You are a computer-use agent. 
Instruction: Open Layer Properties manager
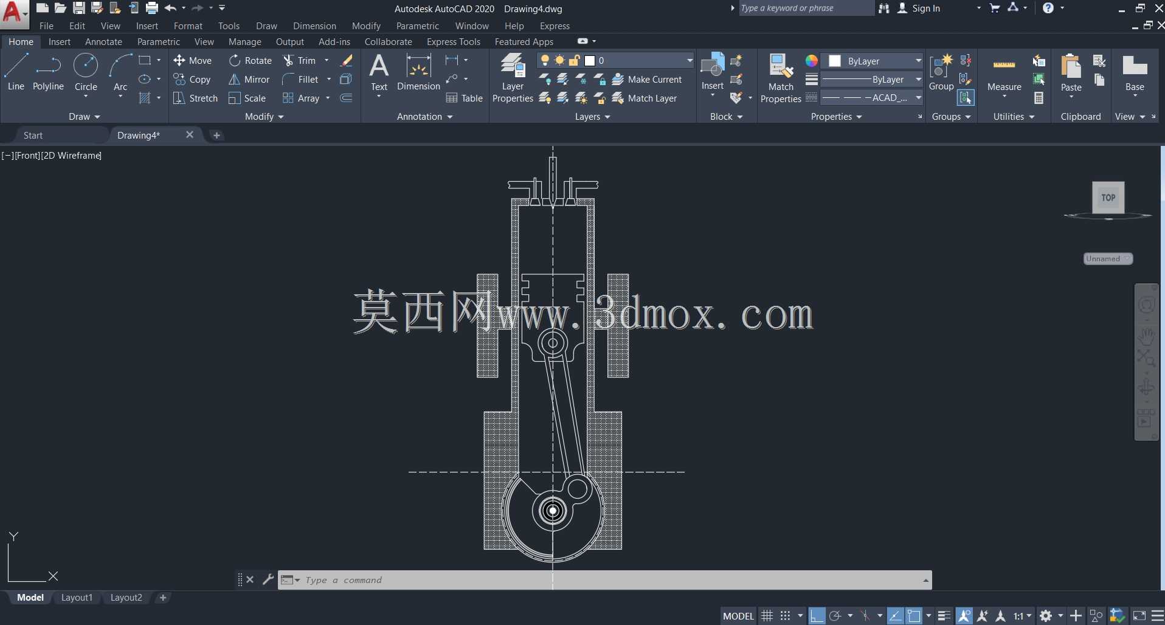tap(513, 78)
